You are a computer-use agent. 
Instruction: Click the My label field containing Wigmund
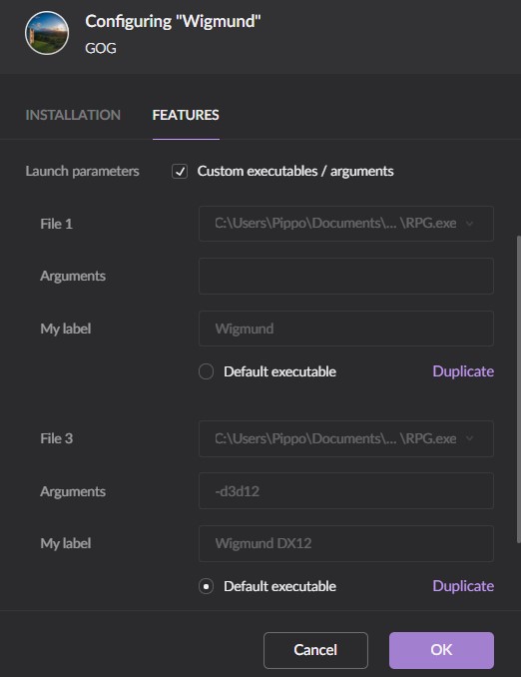pos(345,329)
